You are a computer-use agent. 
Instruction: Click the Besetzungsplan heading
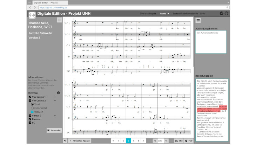pos(204,76)
